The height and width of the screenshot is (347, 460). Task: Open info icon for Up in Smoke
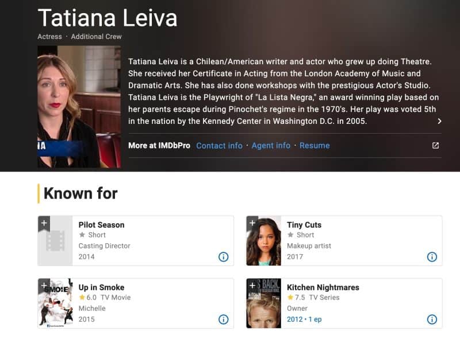coord(224,319)
